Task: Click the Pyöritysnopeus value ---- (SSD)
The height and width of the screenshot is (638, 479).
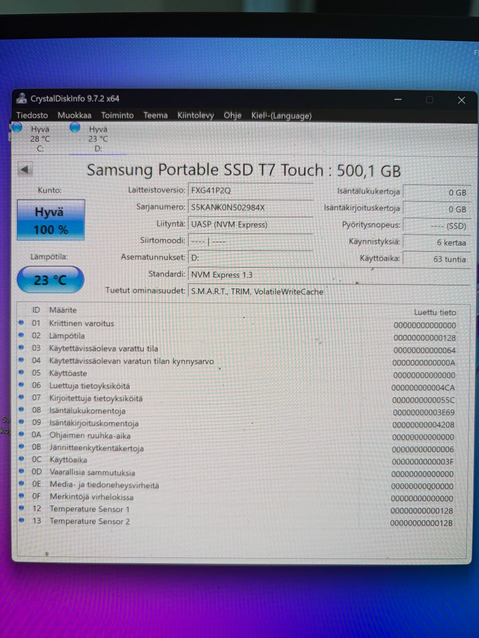Action: pyautogui.click(x=437, y=226)
